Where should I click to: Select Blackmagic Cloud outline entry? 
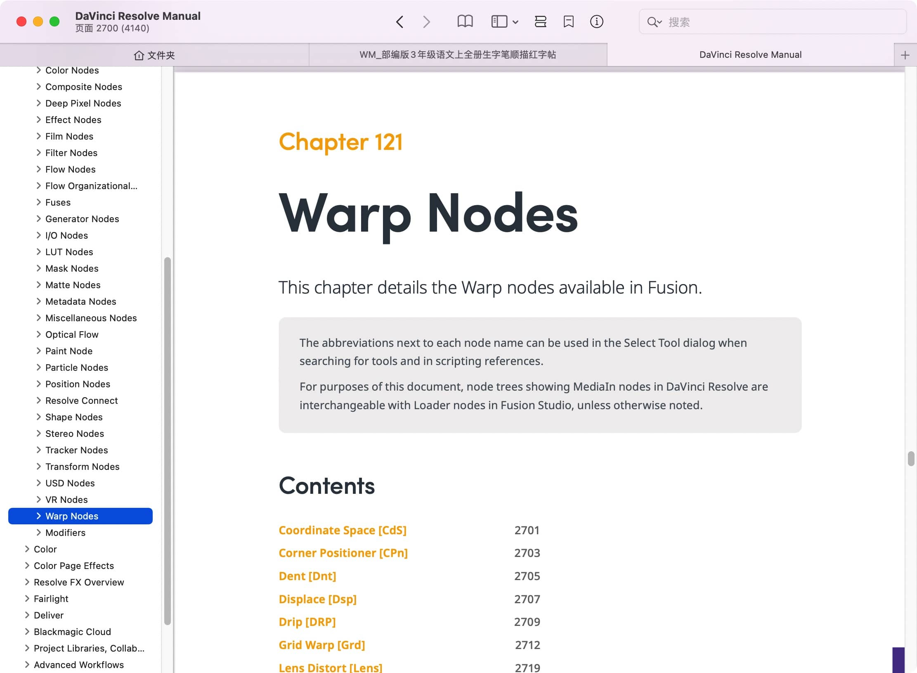tap(72, 632)
